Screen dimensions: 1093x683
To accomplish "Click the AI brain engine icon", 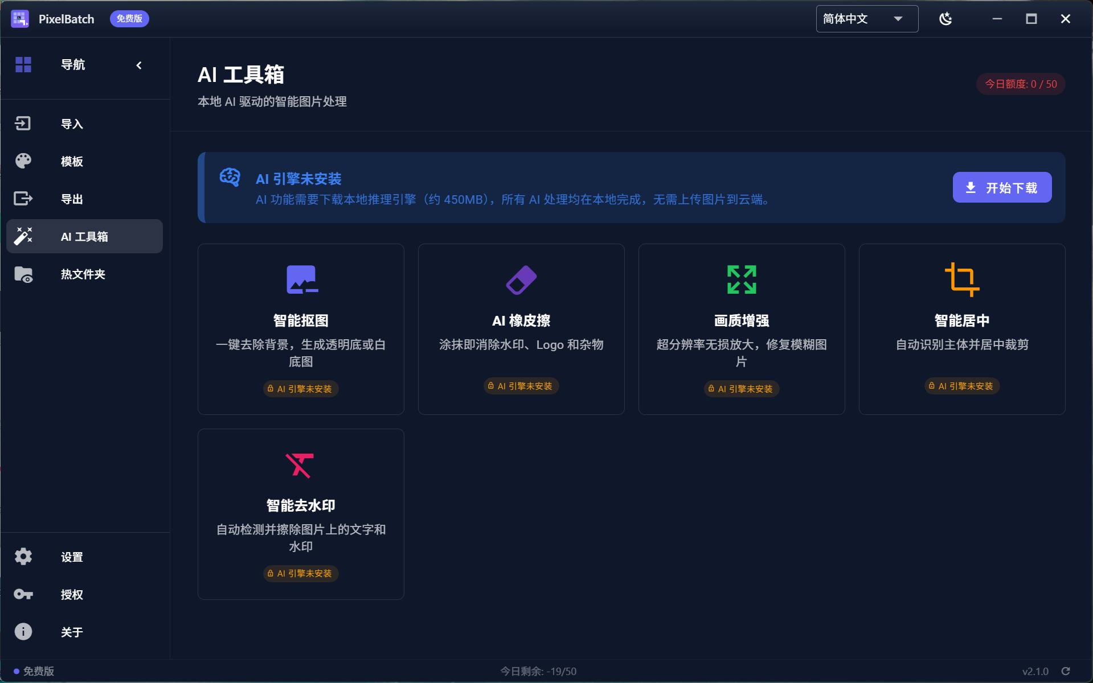I will (230, 177).
